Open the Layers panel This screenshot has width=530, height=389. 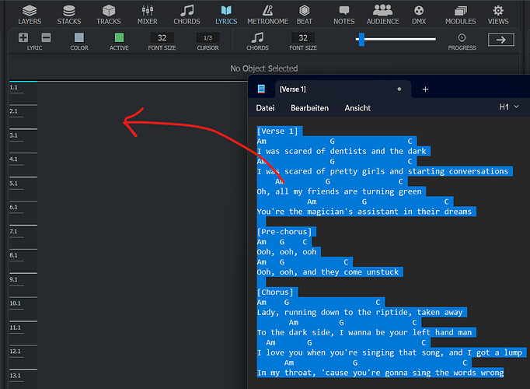coord(30,15)
